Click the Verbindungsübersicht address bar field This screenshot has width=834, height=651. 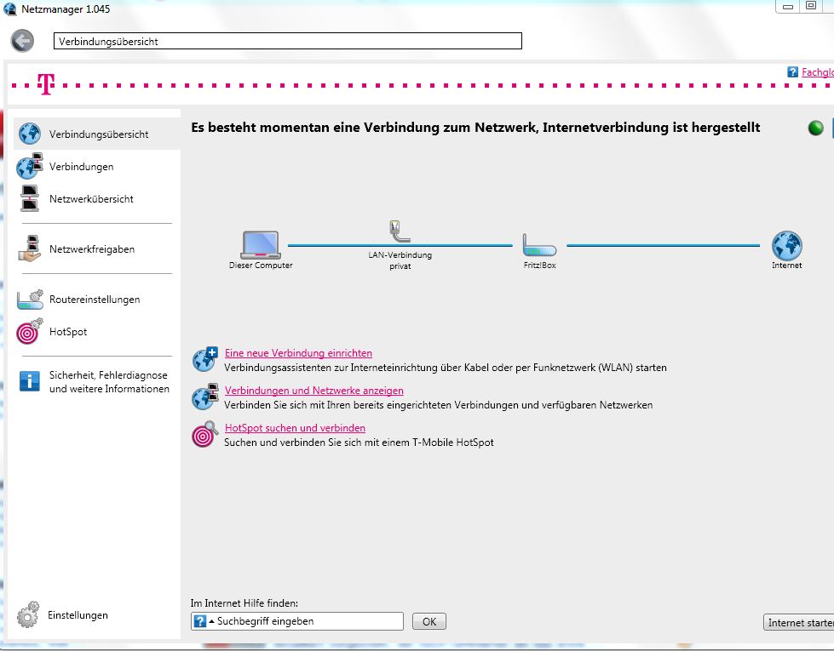tap(288, 41)
